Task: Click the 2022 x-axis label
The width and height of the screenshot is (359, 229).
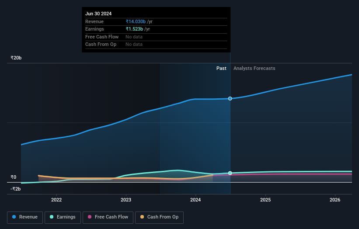Action: (56, 200)
